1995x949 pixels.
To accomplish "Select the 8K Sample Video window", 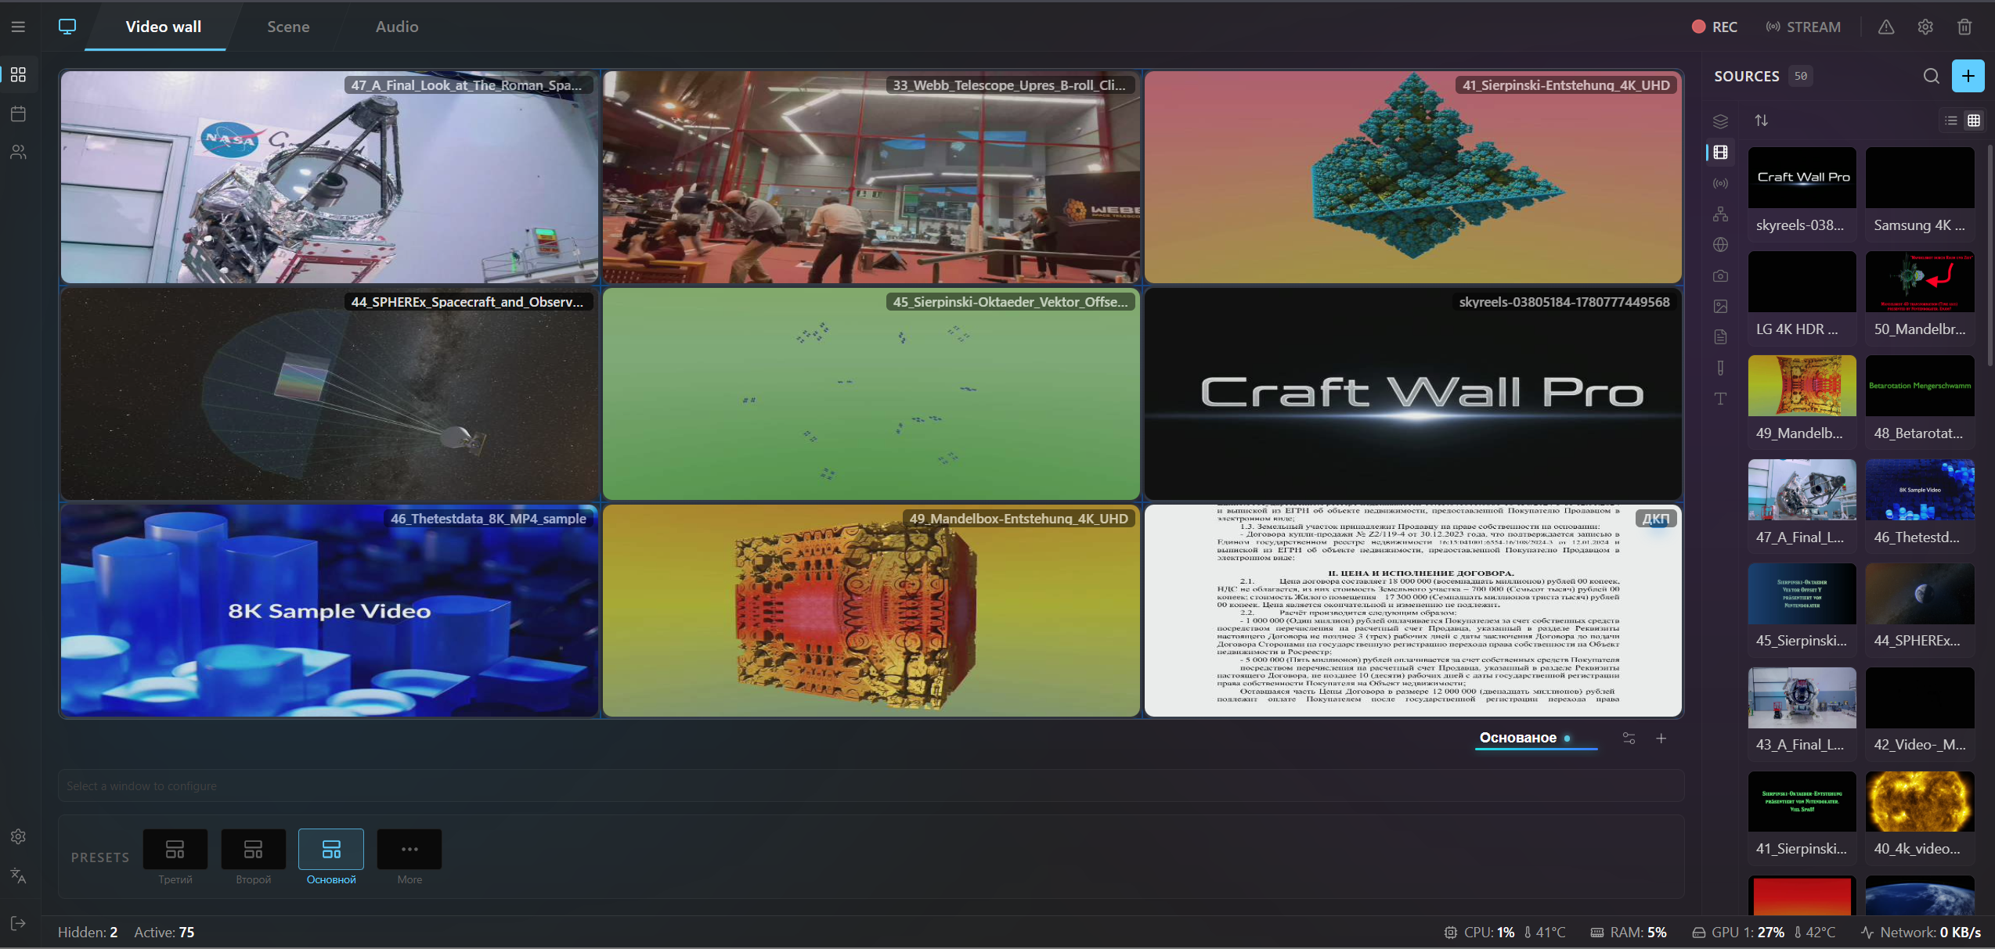I will click(330, 610).
